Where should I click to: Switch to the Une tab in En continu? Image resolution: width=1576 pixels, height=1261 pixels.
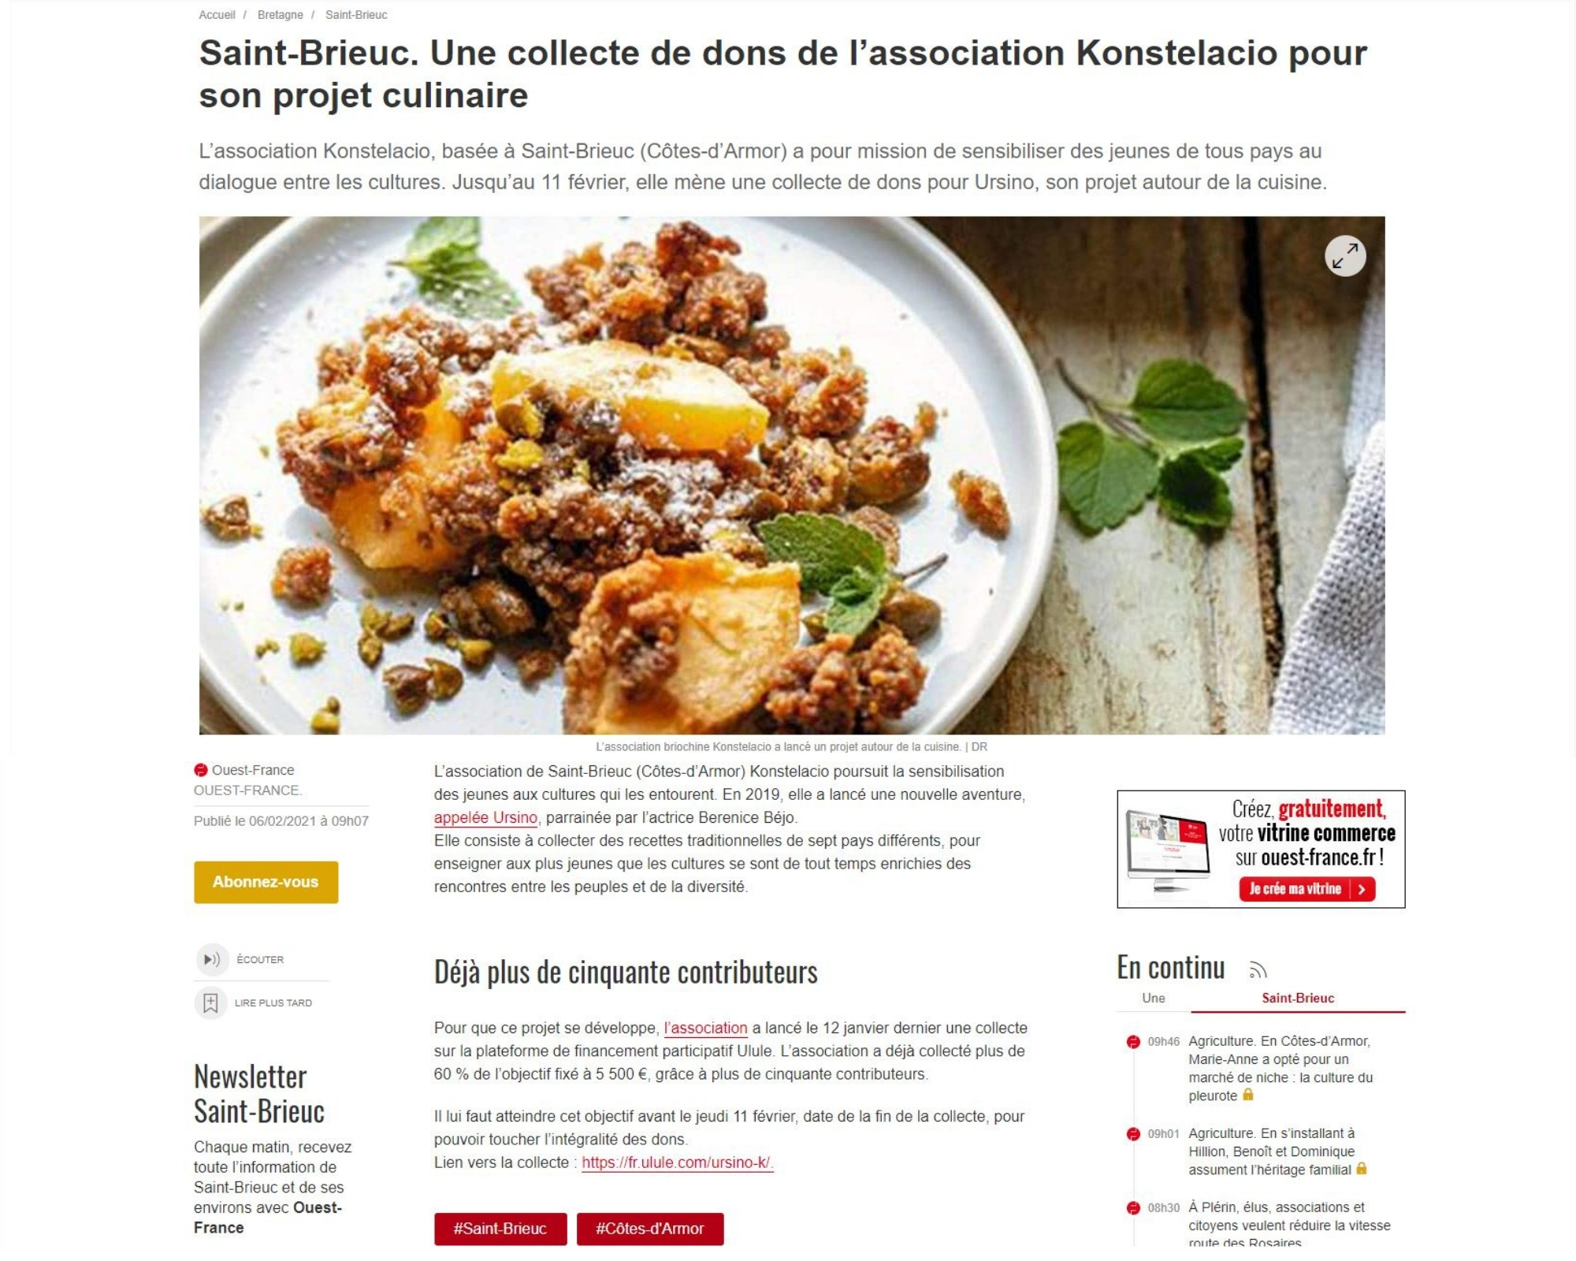coord(1154,998)
